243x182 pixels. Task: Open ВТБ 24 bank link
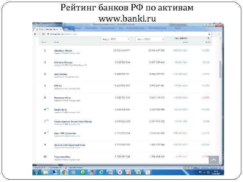[x=58, y=86]
